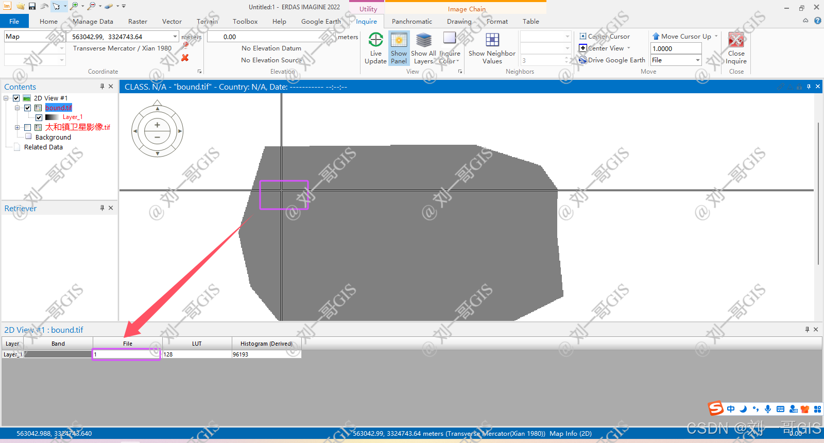Select the zoom in magnifier tool
Image resolution: width=824 pixels, height=443 pixels.
(74, 6)
